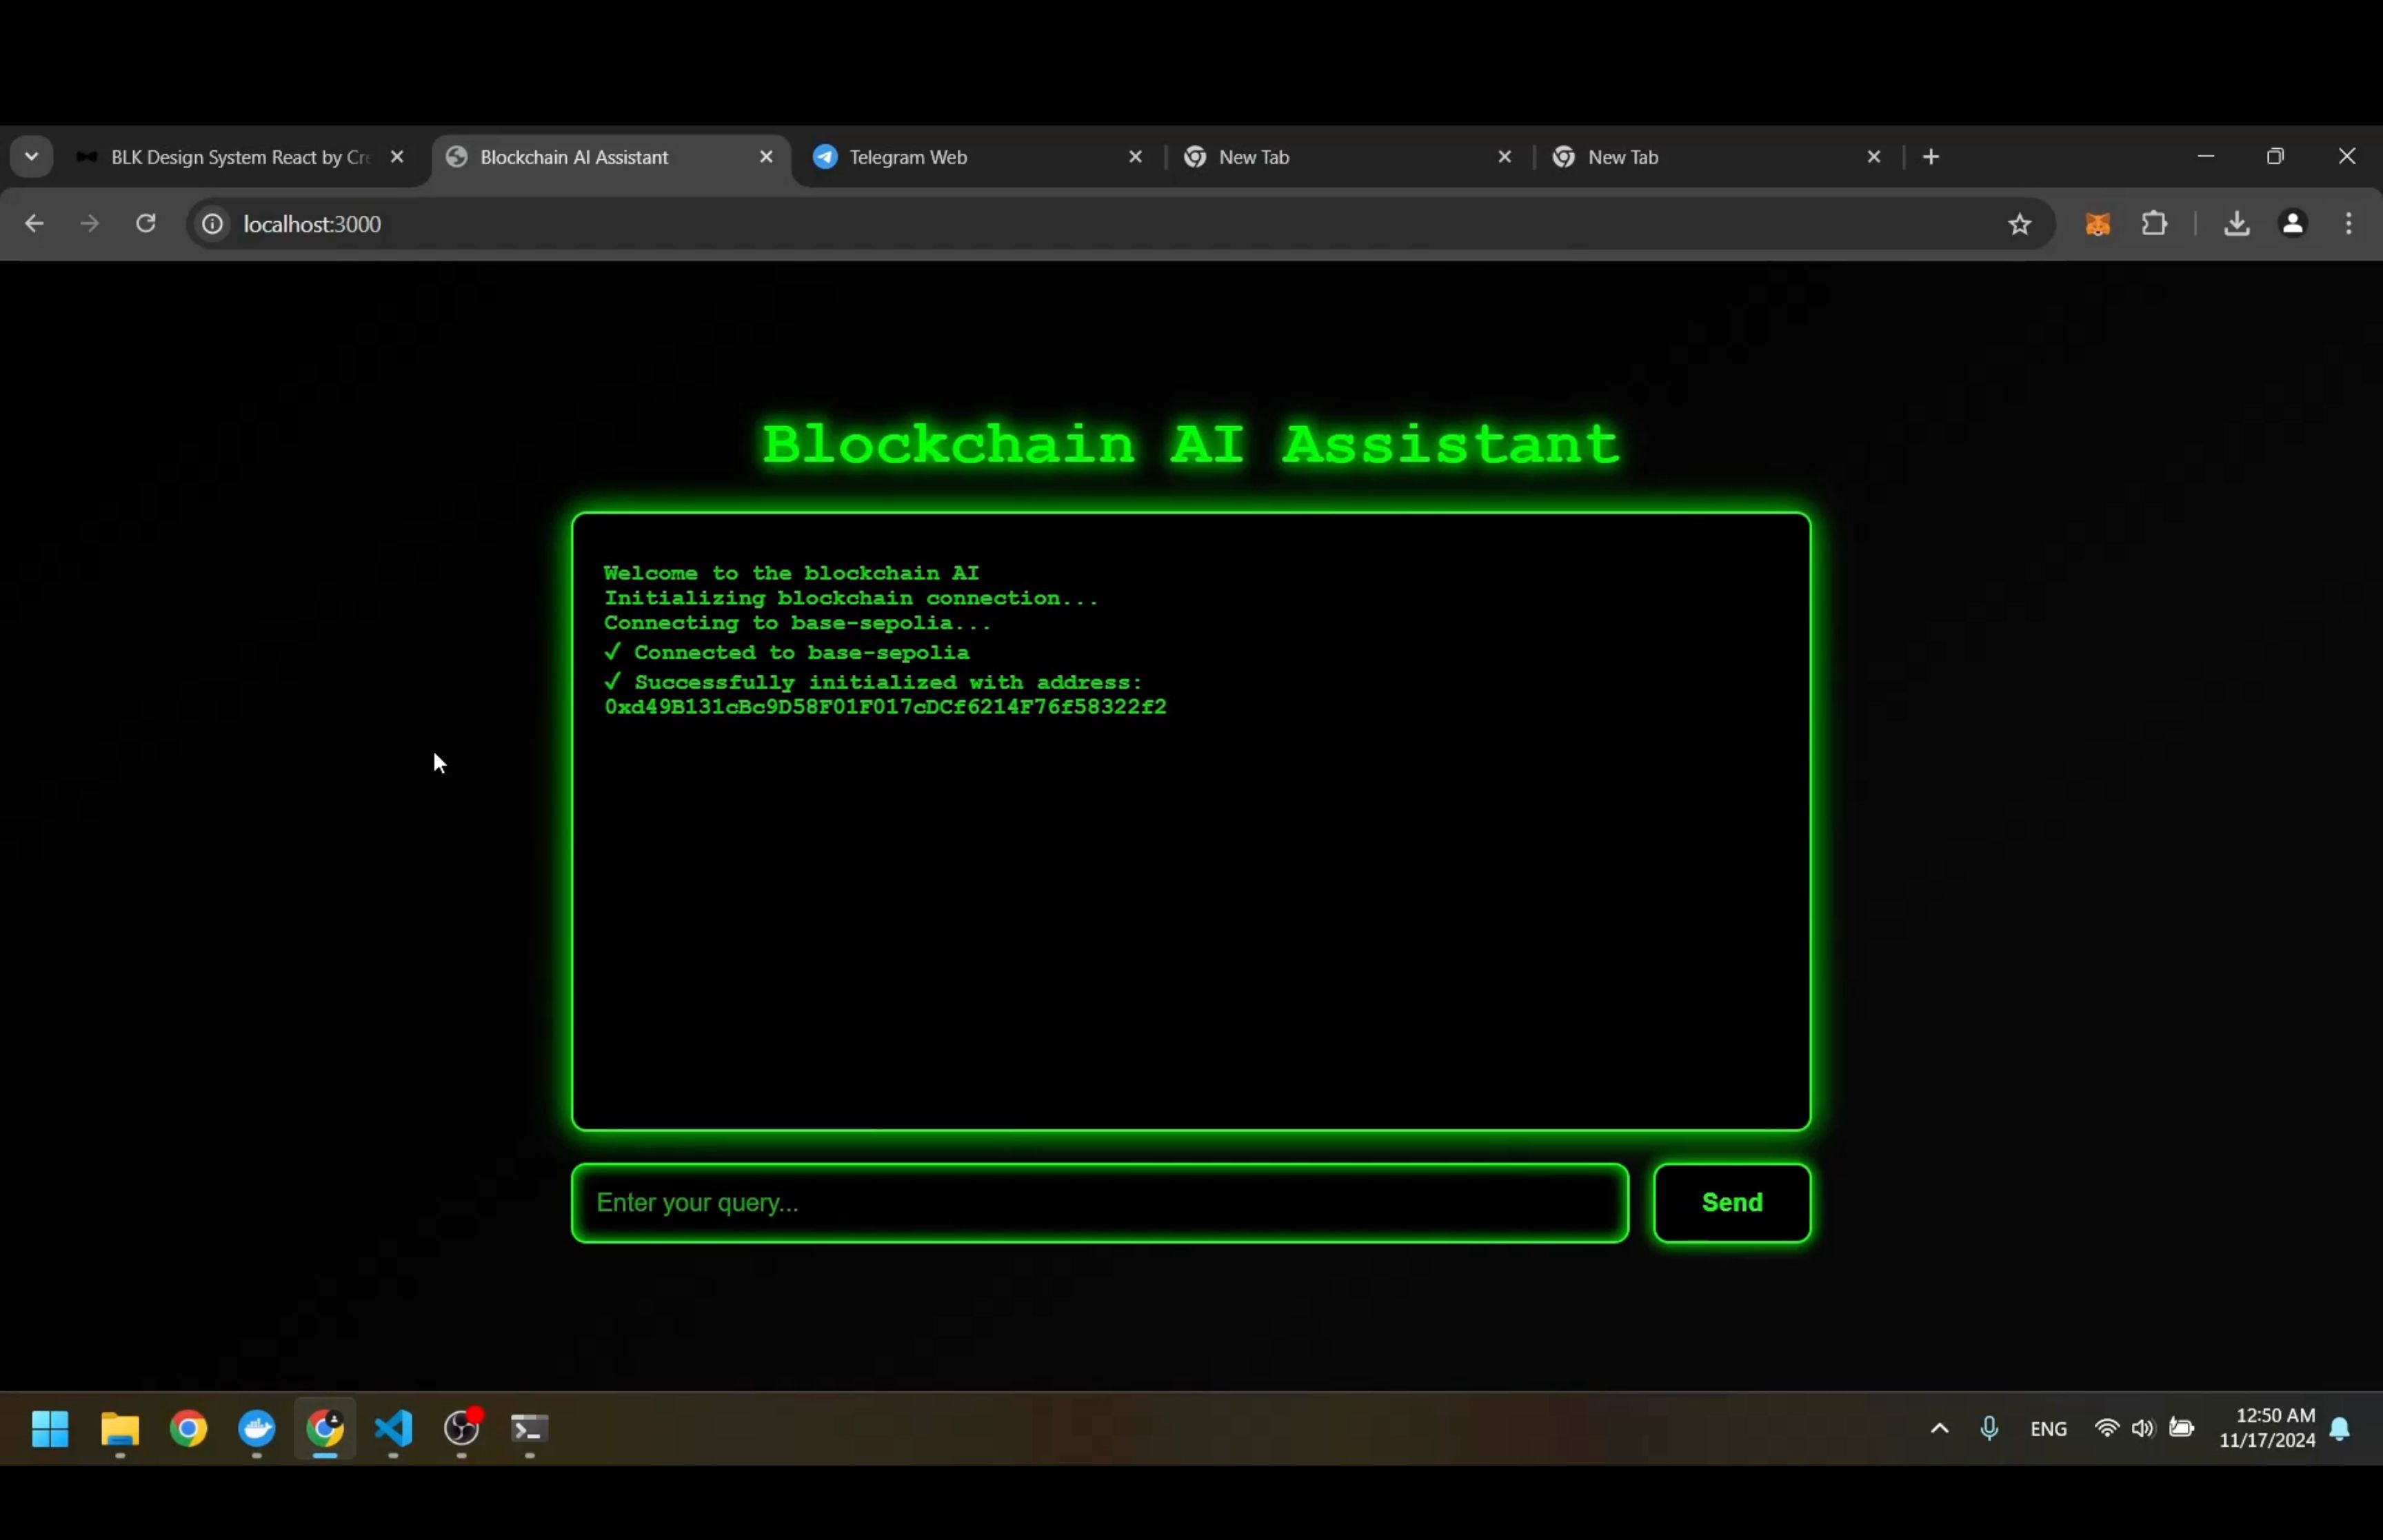
Task: Click the browser back arrow
Action: 34,224
